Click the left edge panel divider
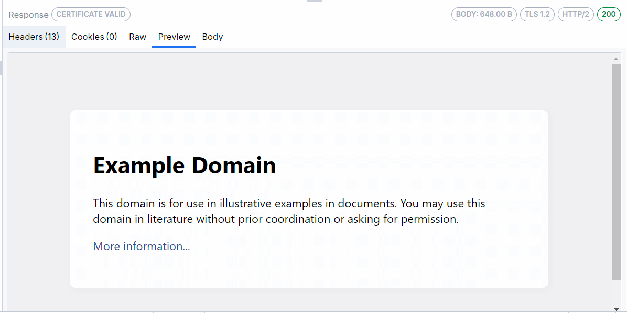The image size is (627, 313). click(x=1, y=67)
